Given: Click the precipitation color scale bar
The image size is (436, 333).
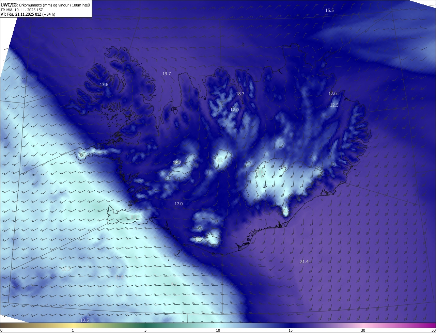Looking at the screenshot, I should 218,326.
